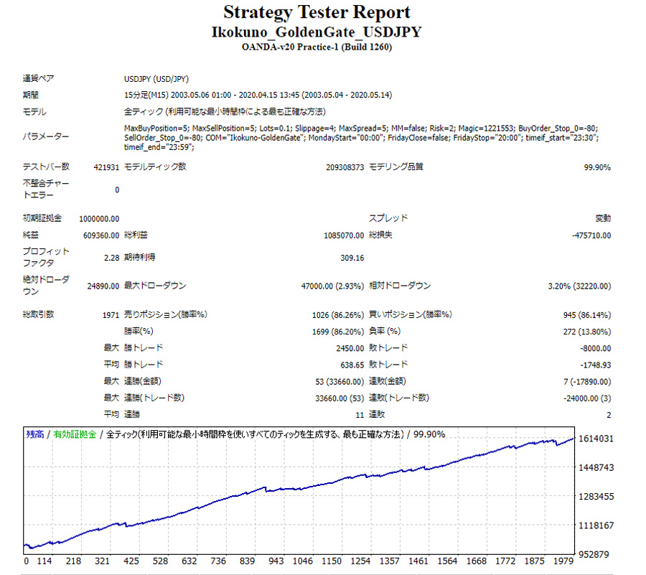Select the USDJPY (USD/JPY) currency pair value
646x575 pixels.
point(156,79)
